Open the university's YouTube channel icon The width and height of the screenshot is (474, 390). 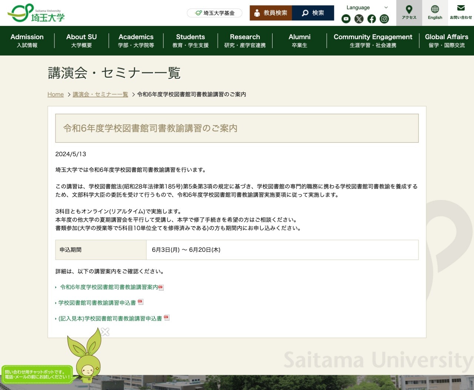pos(346,19)
